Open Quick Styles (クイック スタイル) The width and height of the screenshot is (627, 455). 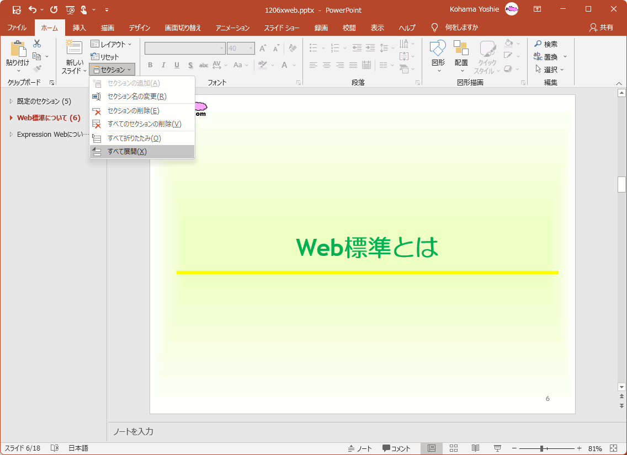pyautogui.click(x=487, y=57)
